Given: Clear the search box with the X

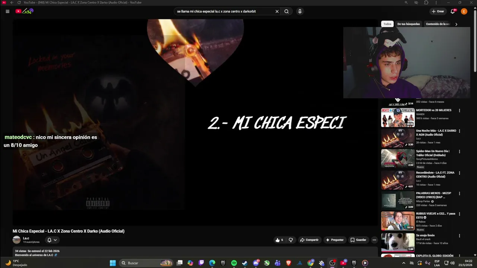Looking at the screenshot, I should point(277,11).
